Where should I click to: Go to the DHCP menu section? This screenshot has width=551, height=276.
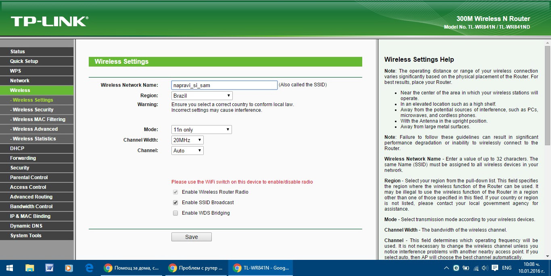(x=17, y=148)
